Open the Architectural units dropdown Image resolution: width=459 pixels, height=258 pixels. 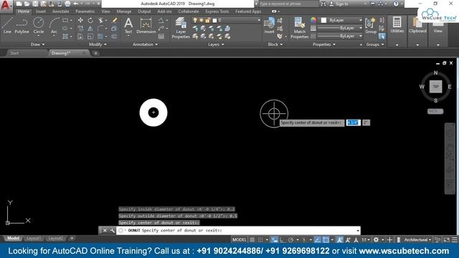pyautogui.click(x=417, y=240)
